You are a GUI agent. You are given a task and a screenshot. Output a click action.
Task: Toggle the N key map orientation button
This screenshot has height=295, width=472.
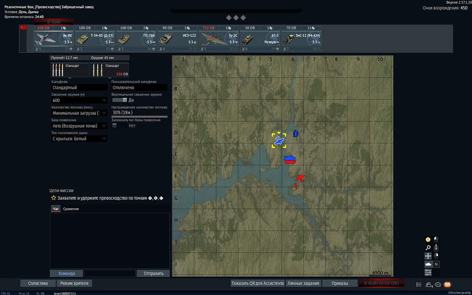click(436, 264)
